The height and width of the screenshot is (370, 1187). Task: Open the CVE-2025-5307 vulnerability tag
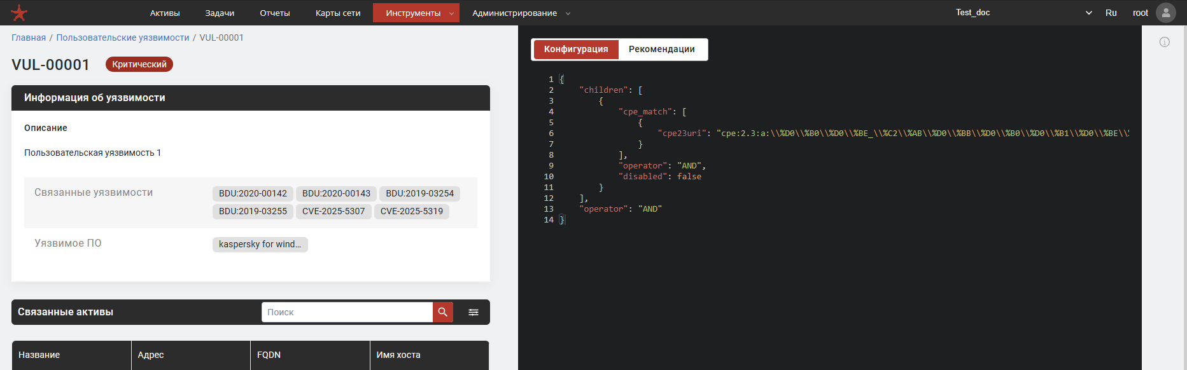click(x=334, y=211)
